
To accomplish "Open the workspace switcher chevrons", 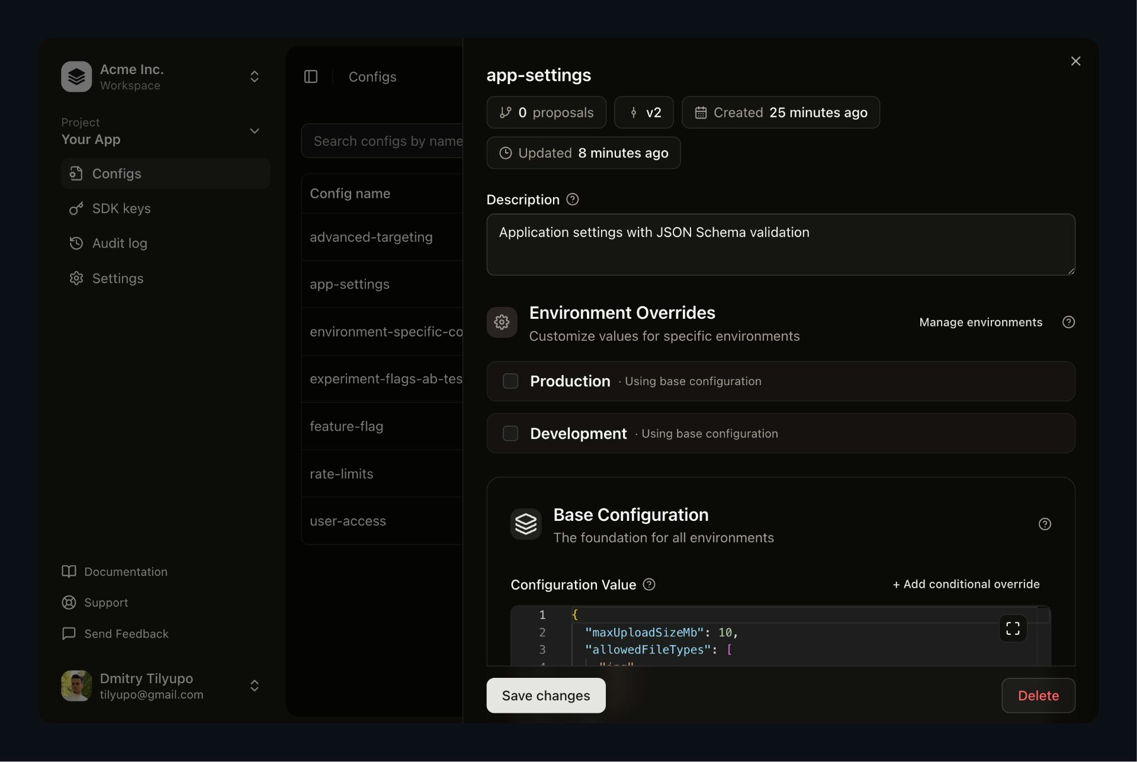I will point(254,76).
